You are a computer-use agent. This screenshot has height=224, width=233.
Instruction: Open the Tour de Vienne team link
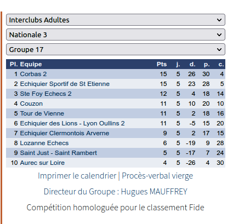pos(42,113)
